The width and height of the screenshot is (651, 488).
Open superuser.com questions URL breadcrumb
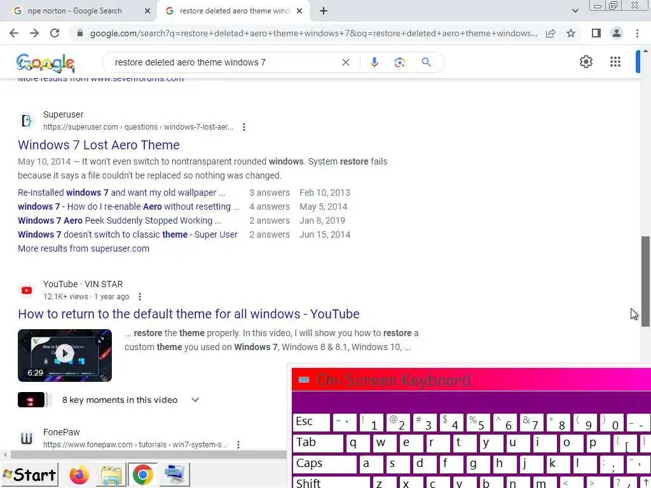point(138,127)
